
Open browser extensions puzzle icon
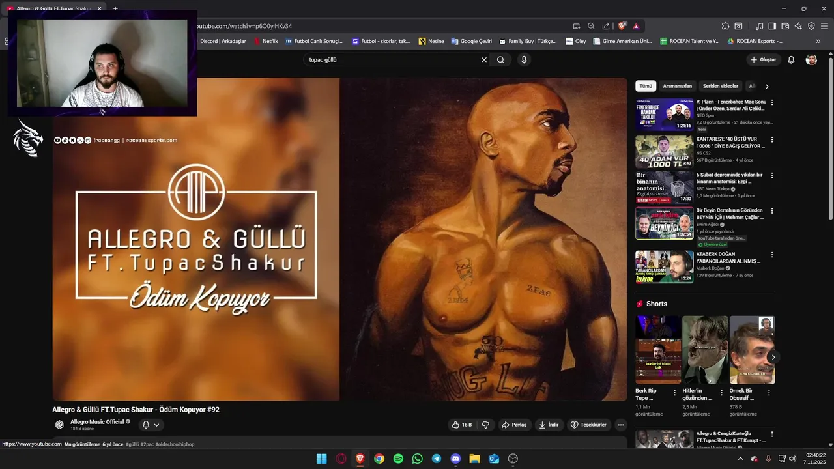click(x=725, y=26)
